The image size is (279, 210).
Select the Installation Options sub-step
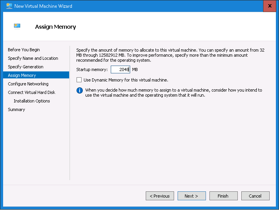[31, 101]
